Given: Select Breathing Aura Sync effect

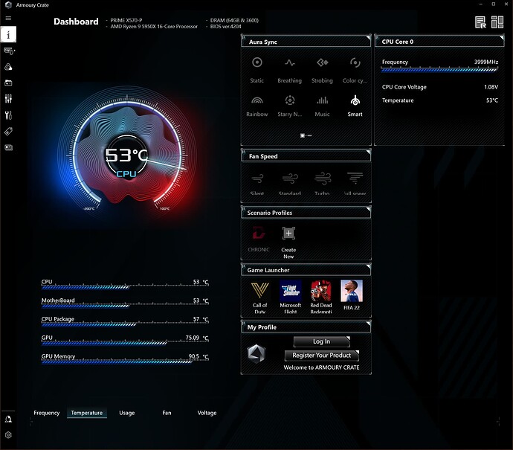Looking at the screenshot, I should [x=289, y=71].
